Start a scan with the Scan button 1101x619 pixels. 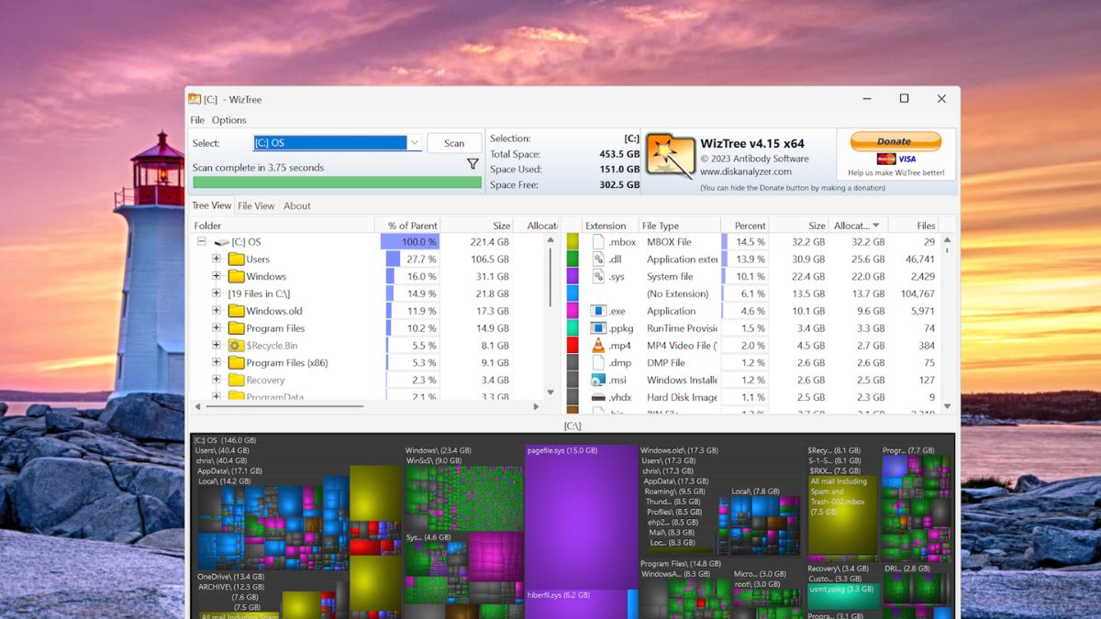click(454, 143)
